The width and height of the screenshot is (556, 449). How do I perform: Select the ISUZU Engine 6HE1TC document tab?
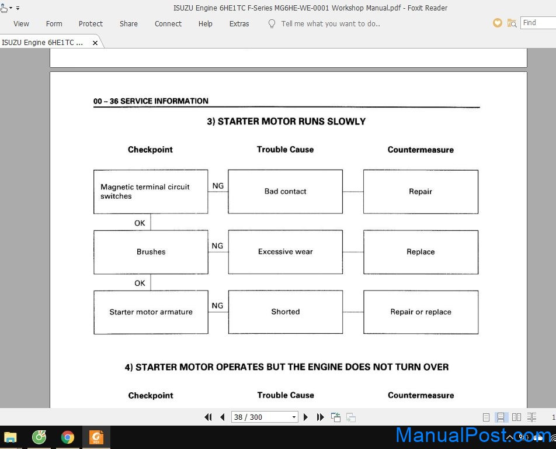tap(43, 43)
